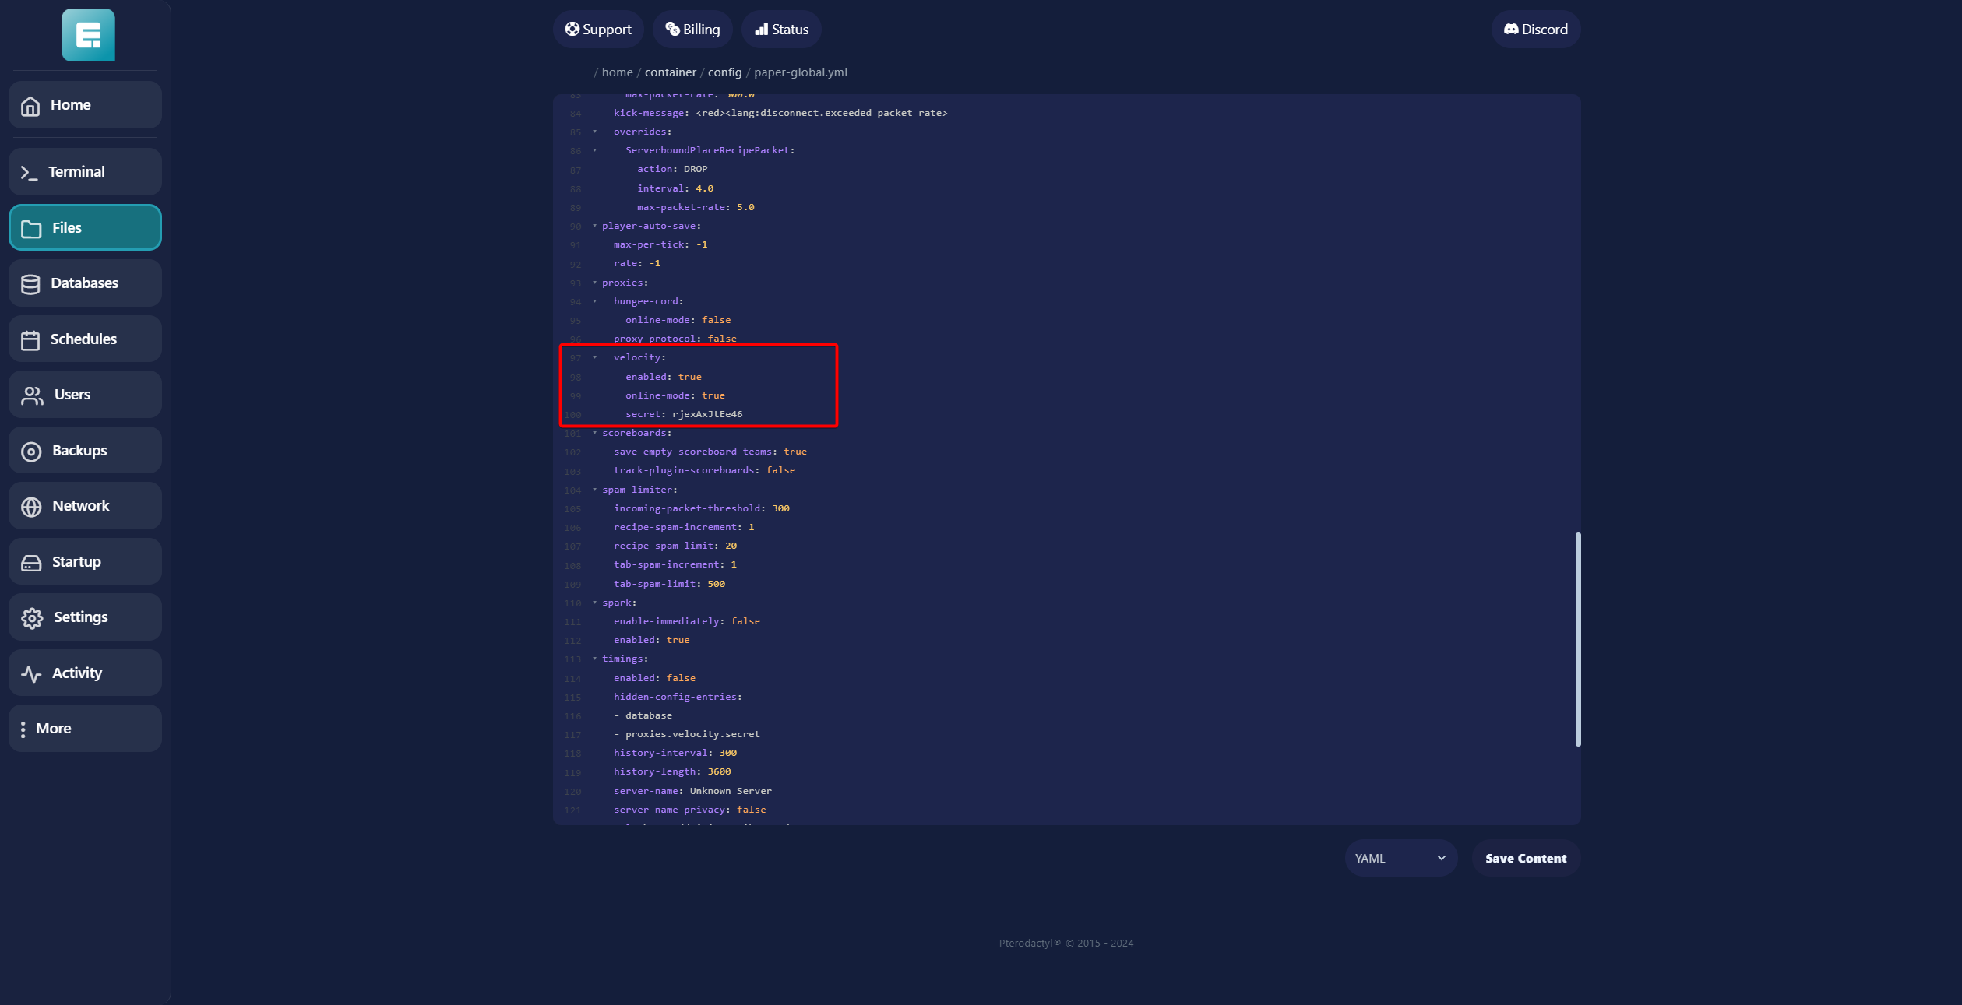Click the Schedules calendar icon
Viewport: 1962px width, 1005px height.
[x=30, y=340]
